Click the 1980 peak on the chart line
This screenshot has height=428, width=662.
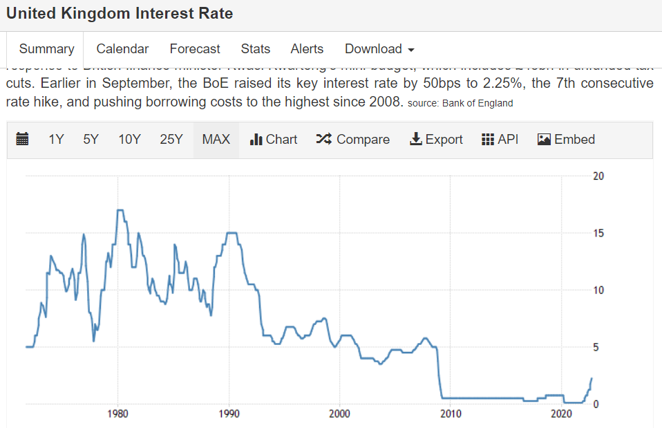(x=121, y=210)
